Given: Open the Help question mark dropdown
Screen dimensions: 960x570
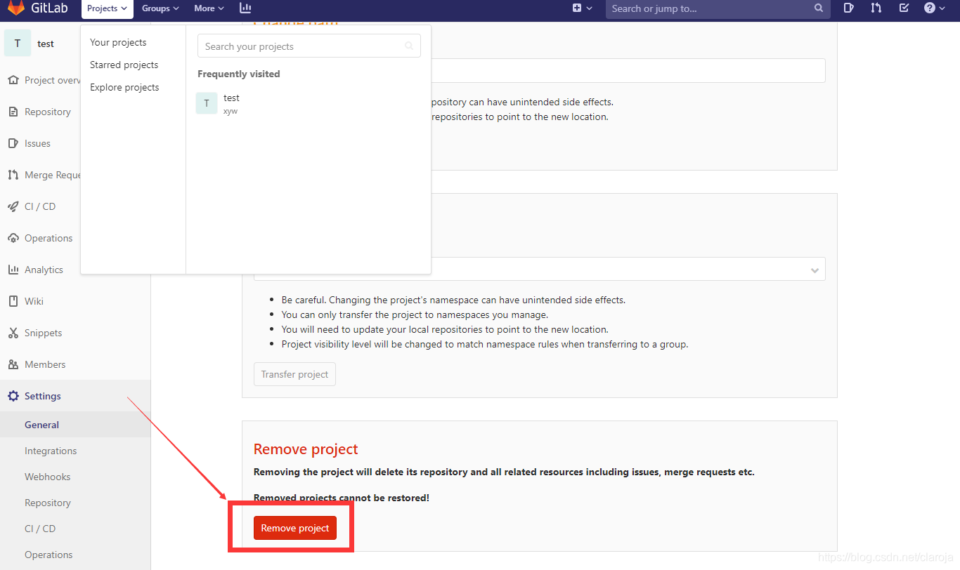Looking at the screenshot, I should [935, 8].
